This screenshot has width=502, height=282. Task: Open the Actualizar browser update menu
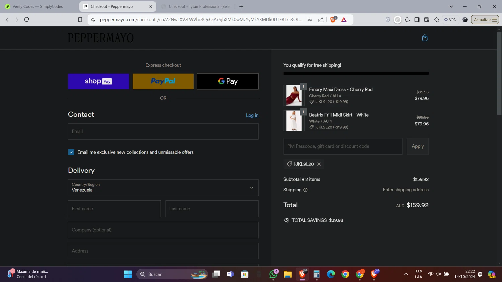coord(485,20)
